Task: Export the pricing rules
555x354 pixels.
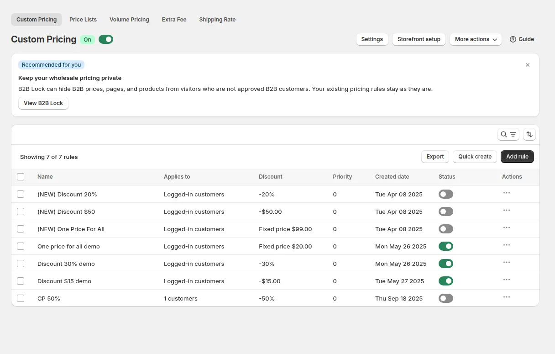Action: tap(435, 157)
